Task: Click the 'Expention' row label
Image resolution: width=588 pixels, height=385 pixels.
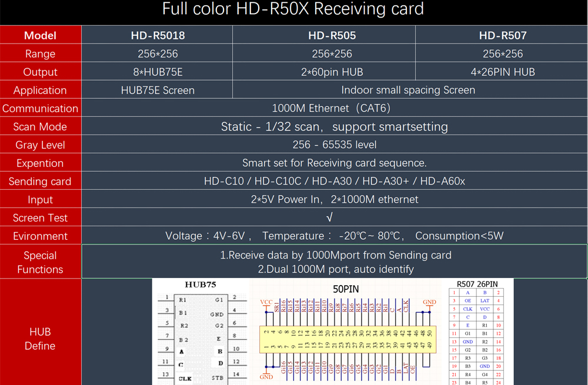Action: click(41, 163)
